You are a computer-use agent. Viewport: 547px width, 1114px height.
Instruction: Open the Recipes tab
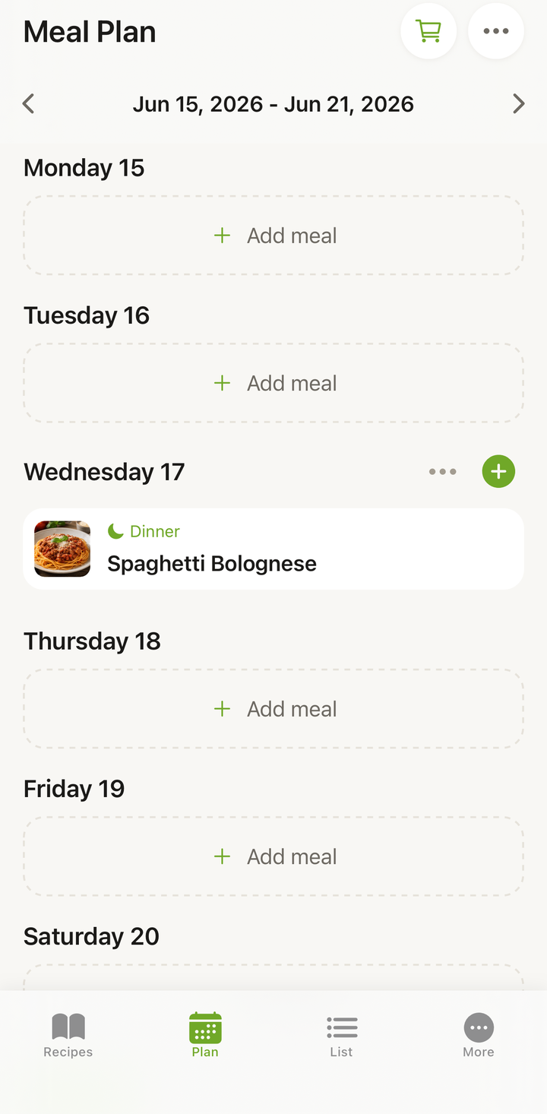[68, 1035]
